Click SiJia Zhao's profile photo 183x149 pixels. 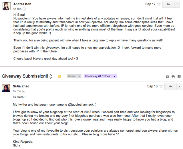[6, 88]
